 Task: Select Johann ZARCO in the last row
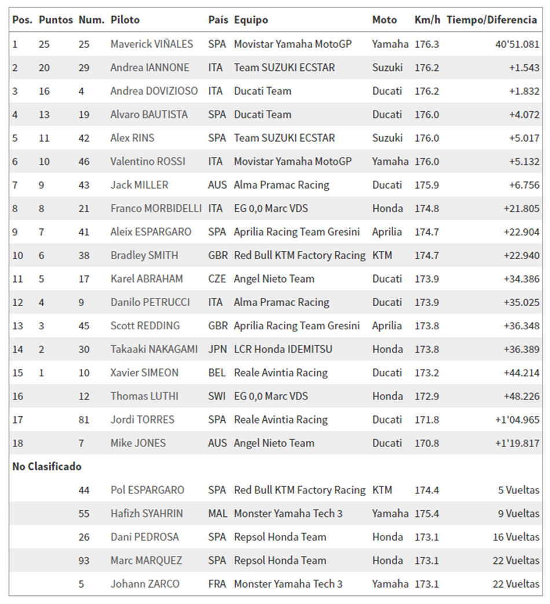pyautogui.click(x=145, y=584)
